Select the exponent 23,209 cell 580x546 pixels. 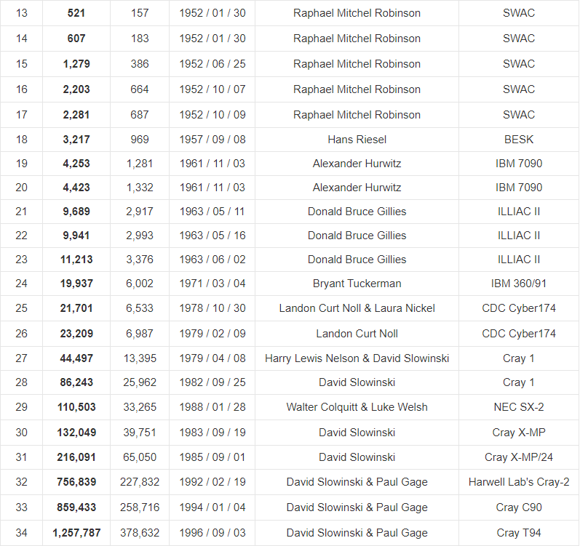click(76, 334)
